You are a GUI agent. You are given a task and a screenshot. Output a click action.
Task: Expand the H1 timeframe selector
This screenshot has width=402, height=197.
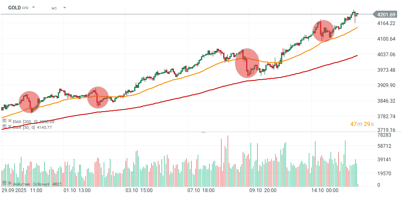click(x=64, y=8)
